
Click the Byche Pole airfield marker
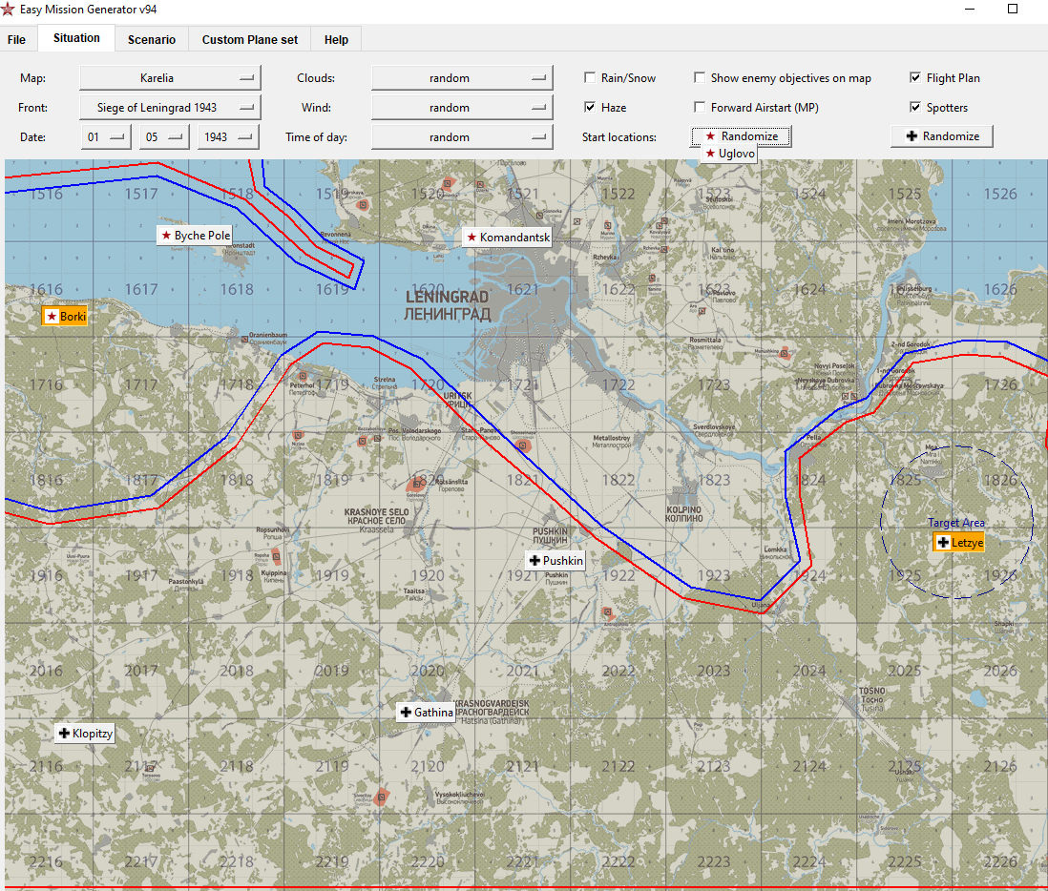(x=195, y=235)
